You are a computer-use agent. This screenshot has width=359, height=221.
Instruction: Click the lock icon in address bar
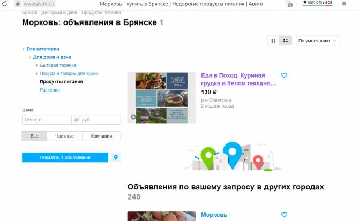point(18,4)
